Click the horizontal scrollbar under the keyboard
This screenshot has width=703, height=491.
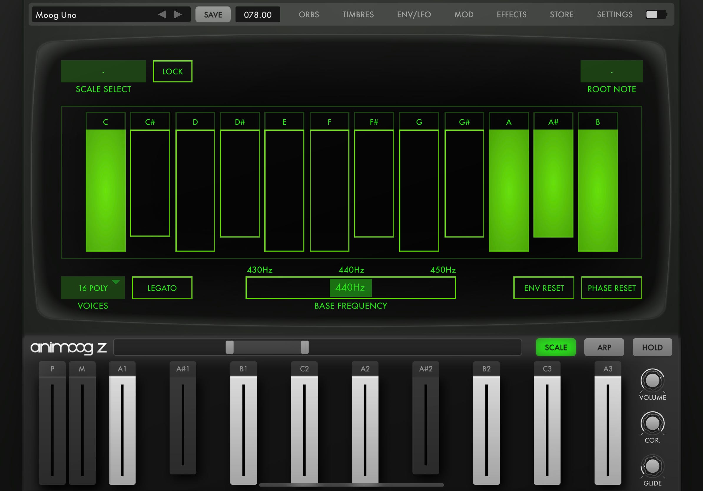point(351,485)
